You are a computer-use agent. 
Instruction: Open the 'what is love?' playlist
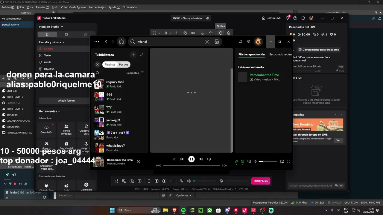tap(120, 148)
